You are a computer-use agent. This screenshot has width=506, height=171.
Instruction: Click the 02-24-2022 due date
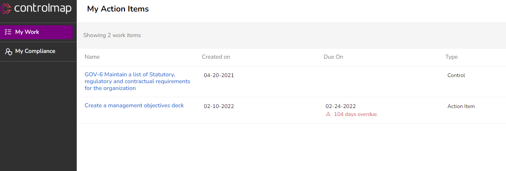click(341, 106)
